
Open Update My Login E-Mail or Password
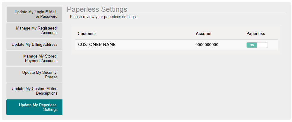pos(34,14)
